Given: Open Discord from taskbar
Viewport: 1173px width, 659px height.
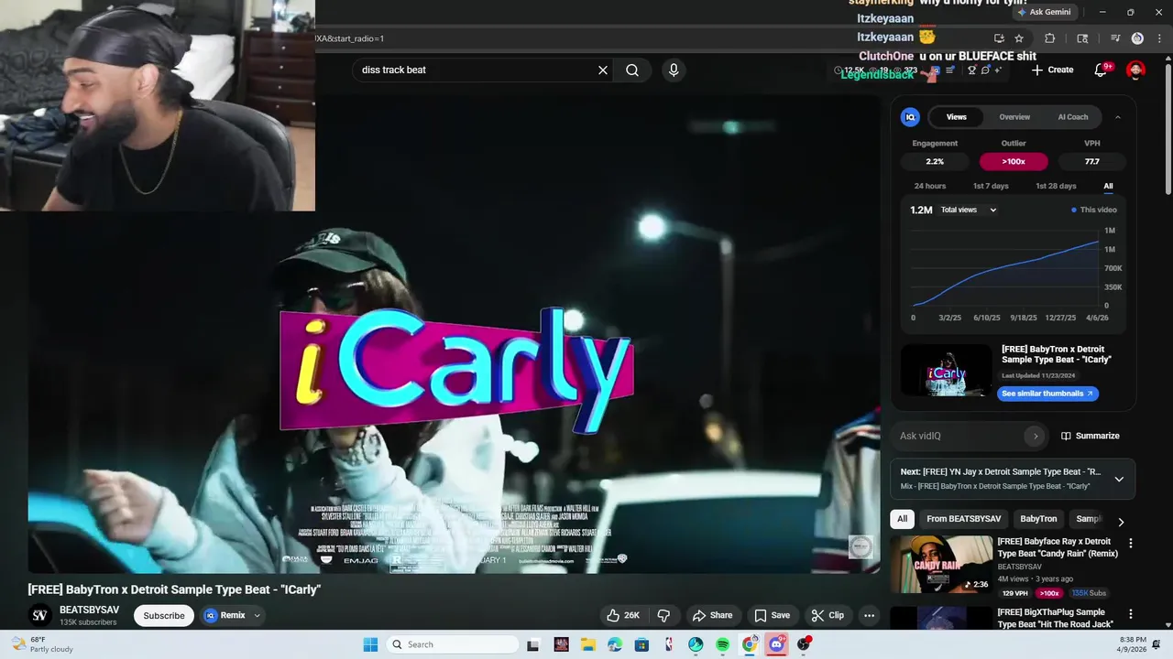Looking at the screenshot, I should 777,644.
